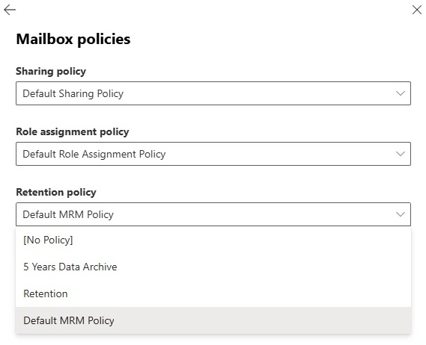Click the Default Sharing Policy value text
This screenshot has width=426, height=345.
click(x=73, y=94)
